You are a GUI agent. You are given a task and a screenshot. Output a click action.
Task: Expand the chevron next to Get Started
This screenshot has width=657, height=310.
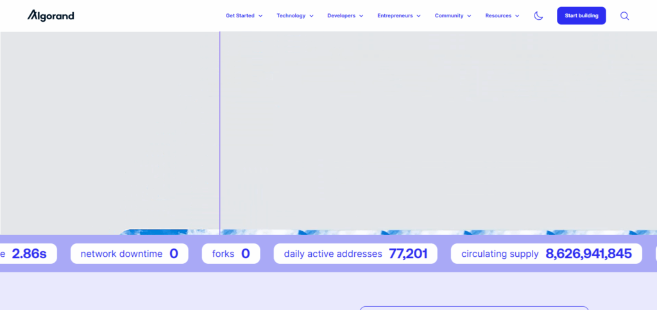[260, 16]
